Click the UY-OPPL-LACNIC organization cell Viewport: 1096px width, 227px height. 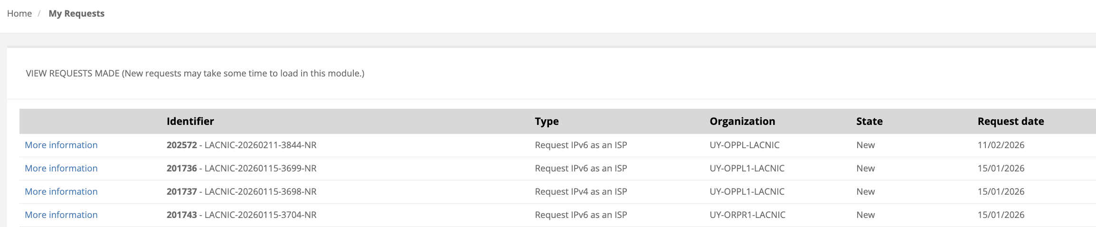click(x=744, y=145)
